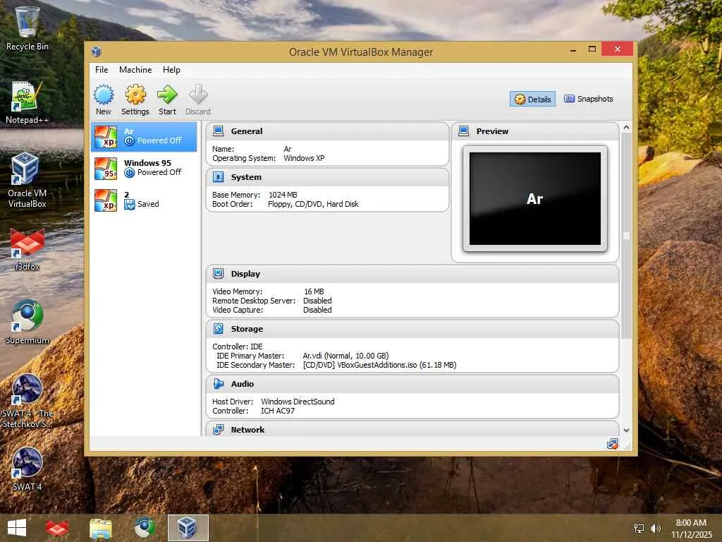
Task: Open the System settings heading link
Action: (x=246, y=177)
